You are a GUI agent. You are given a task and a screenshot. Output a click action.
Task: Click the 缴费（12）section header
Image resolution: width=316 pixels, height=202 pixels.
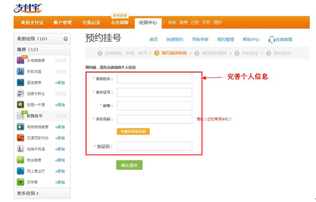coord(27,50)
